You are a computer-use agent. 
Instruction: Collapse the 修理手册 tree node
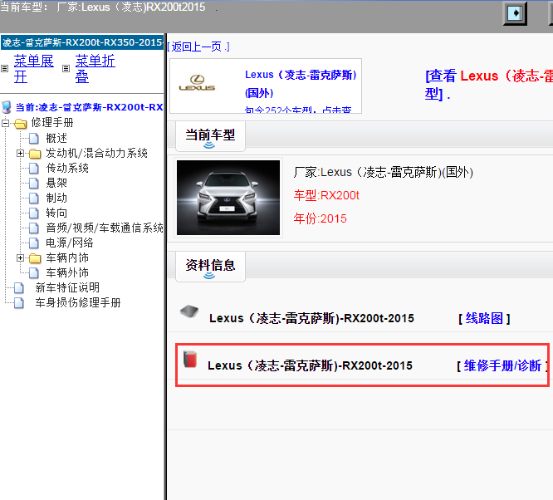[5, 123]
